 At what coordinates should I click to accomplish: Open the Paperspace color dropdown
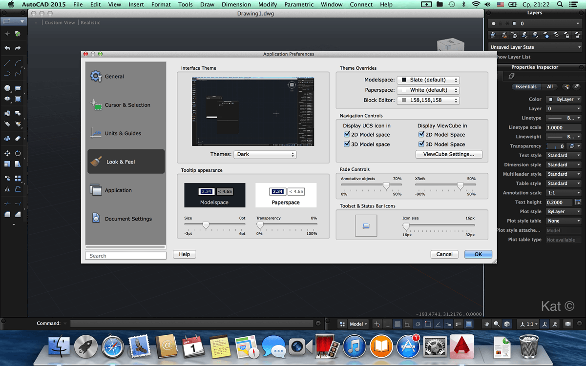point(428,90)
